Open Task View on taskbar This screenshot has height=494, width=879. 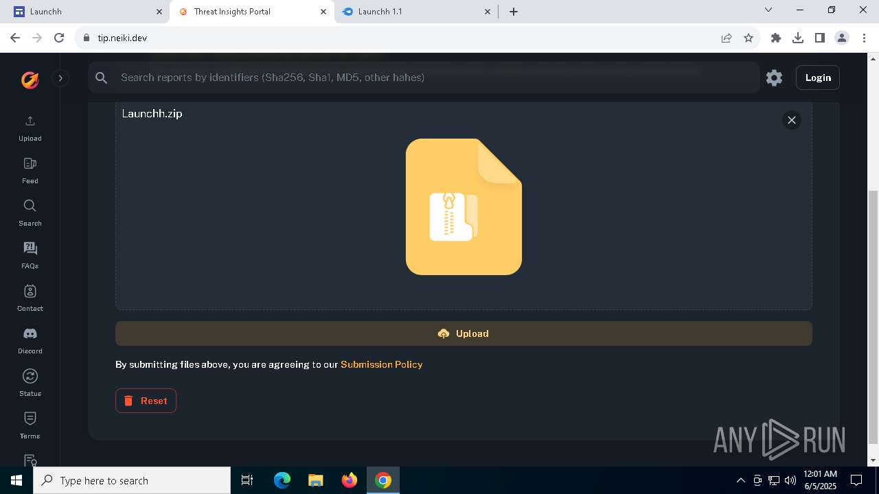247,480
